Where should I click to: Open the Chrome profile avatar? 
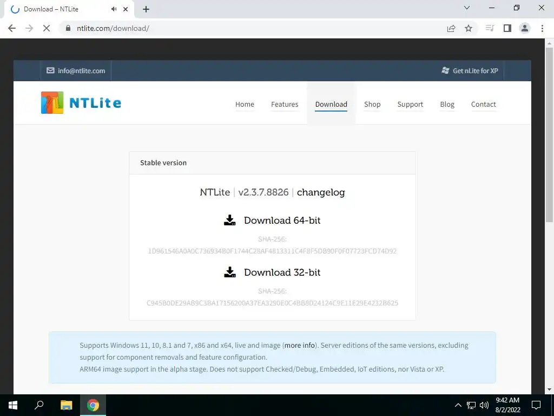coord(525,28)
